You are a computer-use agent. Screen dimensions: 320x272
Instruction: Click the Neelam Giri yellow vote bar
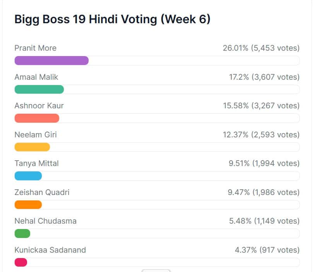(x=32, y=147)
